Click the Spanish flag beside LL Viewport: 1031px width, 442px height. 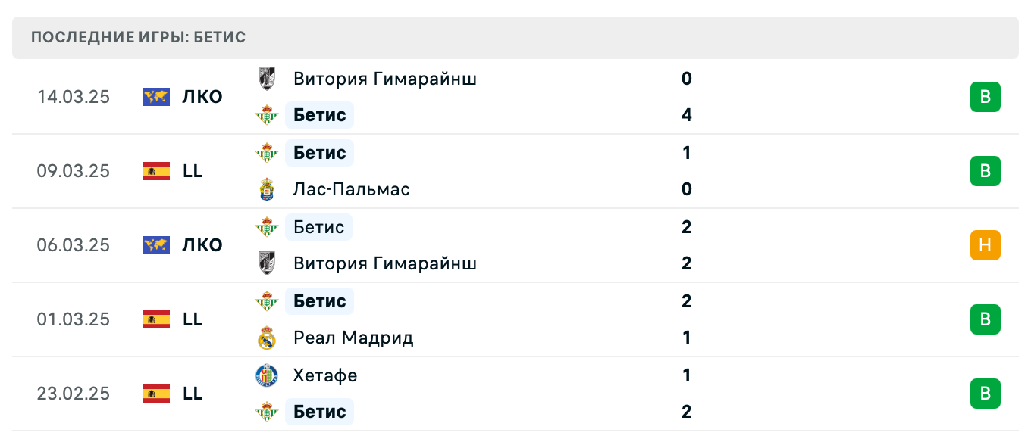pos(155,171)
